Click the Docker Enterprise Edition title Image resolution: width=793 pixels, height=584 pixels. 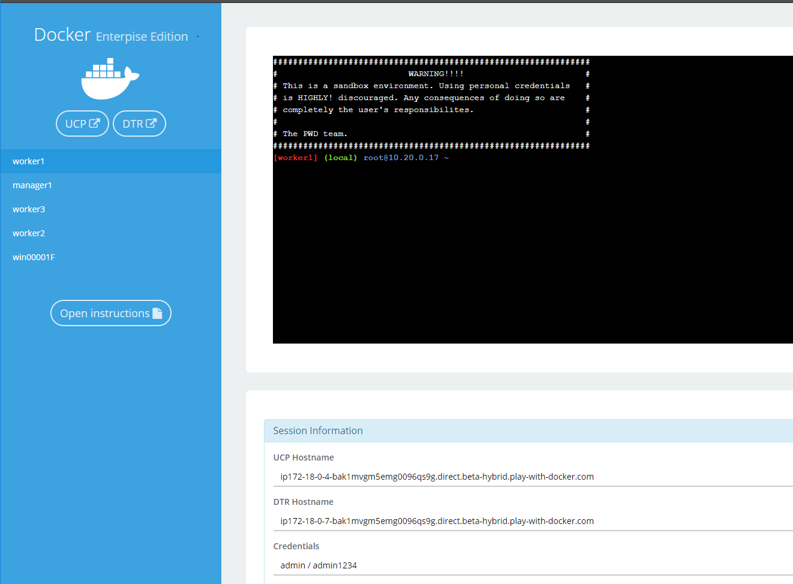(111, 35)
